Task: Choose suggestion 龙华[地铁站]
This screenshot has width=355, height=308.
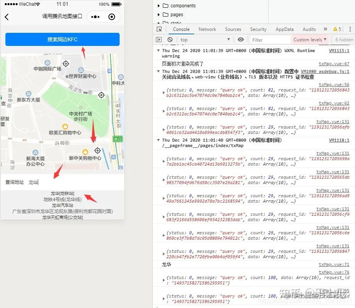Action: click(x=63, y=193)
